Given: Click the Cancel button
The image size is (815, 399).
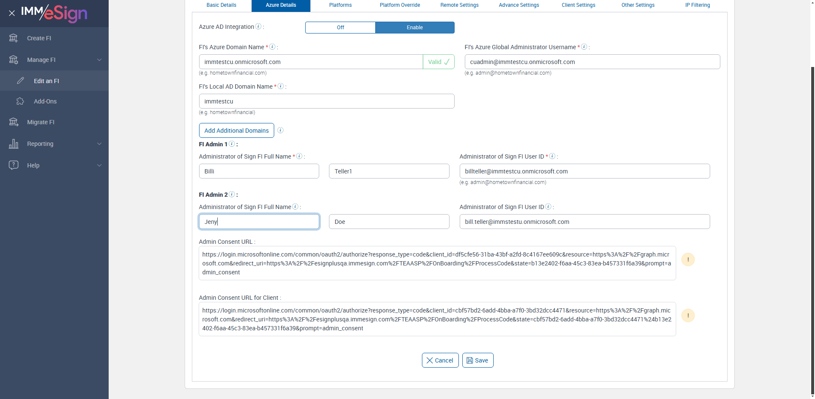Looking at the screenshot, I should [440, 360].
